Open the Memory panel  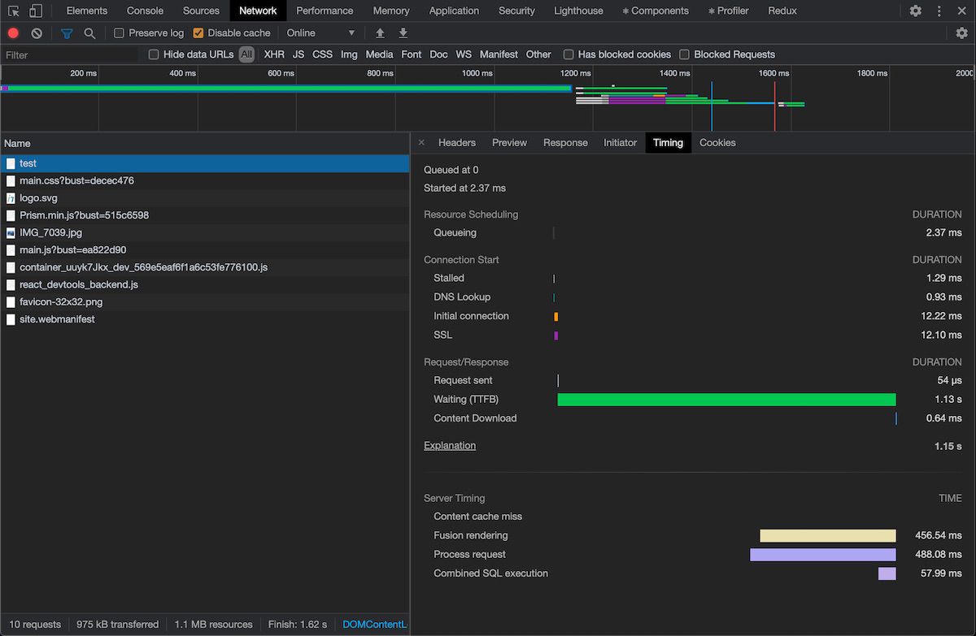(x=391, y=11)
